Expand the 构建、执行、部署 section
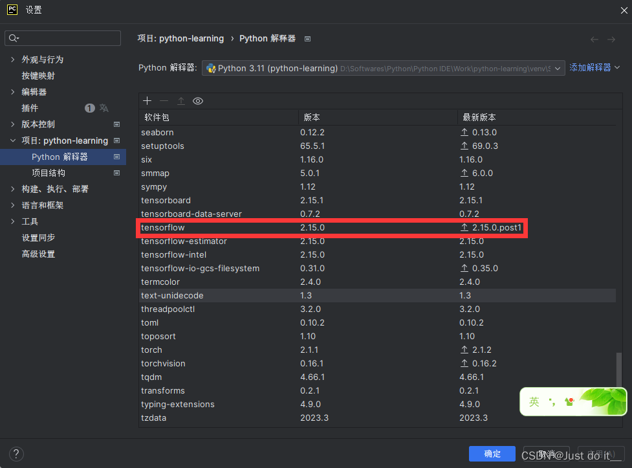 tap(12, 189)
